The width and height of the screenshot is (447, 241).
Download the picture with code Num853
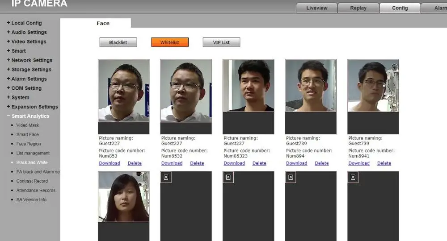(110, 163)
